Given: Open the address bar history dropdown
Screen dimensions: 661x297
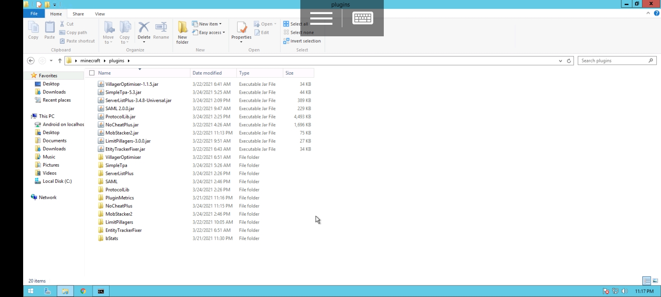Looking at the screenshot, I should pyautogui.click(x=560, y=61).
